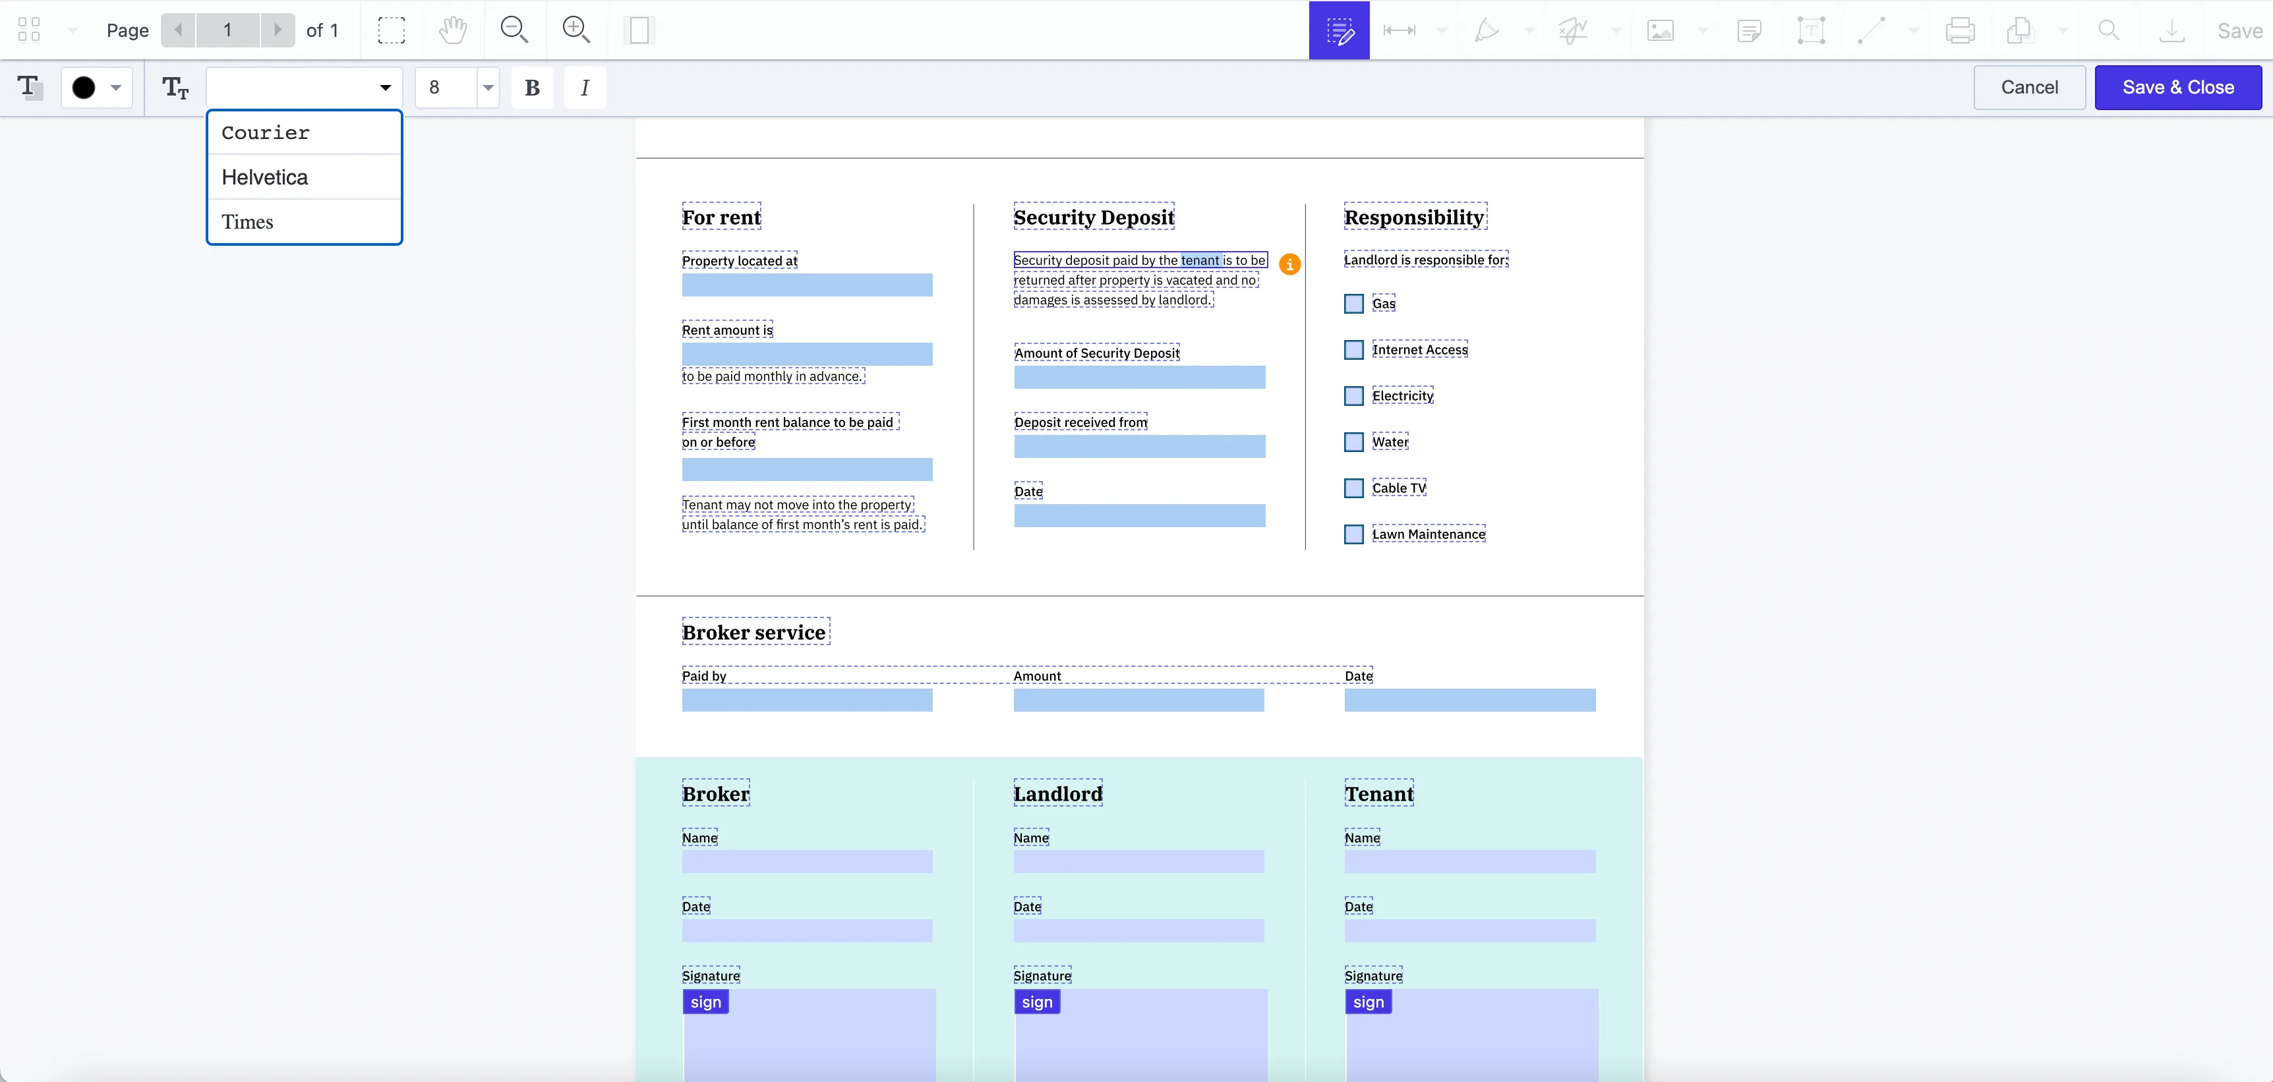Screen dimensions: 2273x1082
Task: Toggle Italic formatting
Action: (584, 87)
